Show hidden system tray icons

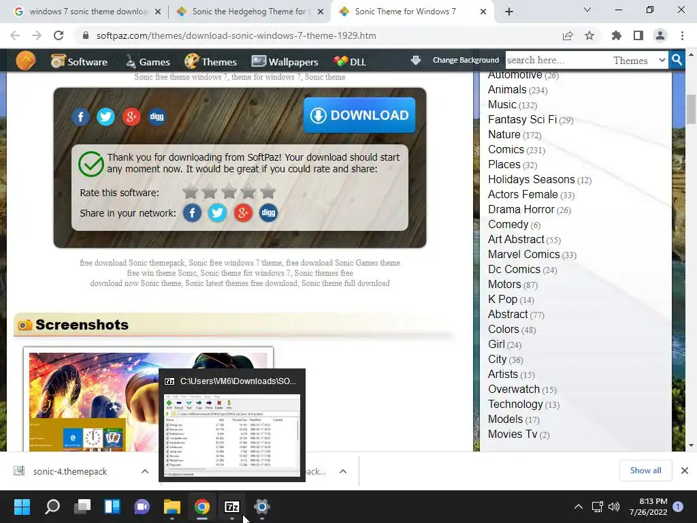coord(579,507)
